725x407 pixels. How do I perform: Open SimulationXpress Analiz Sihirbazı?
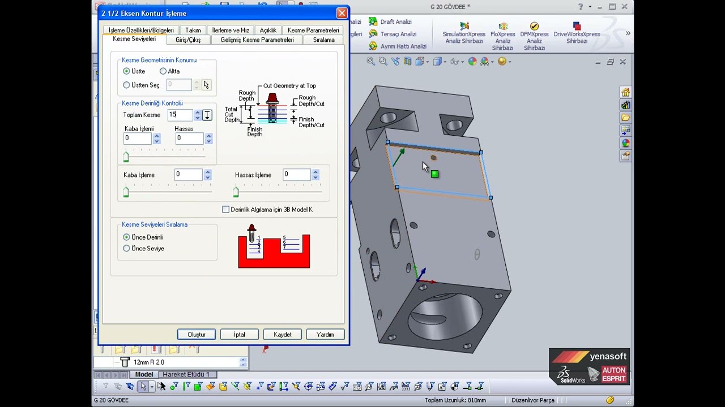pyautogui.click(x=464, y=33)
